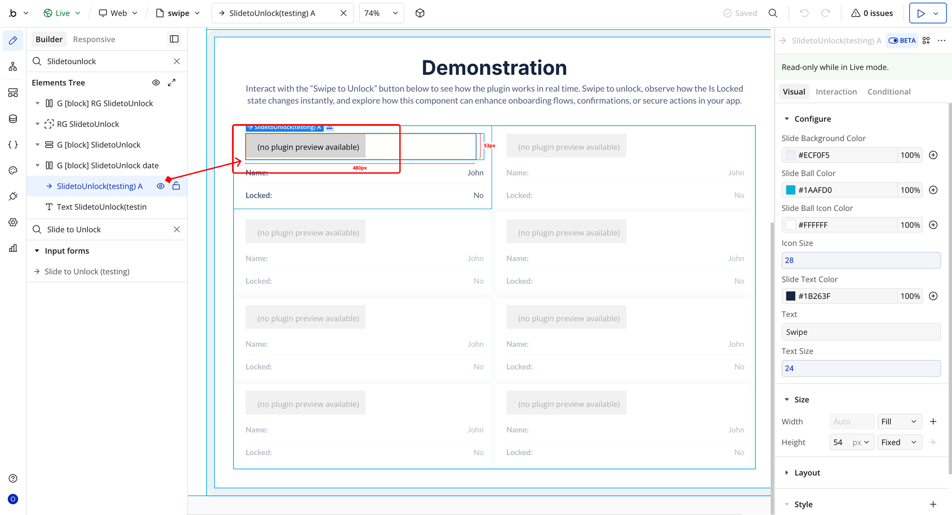952x515 pixels.
Task: Open the Workflow tab icon
Action: pyautogui.click(x=13, y=66)
